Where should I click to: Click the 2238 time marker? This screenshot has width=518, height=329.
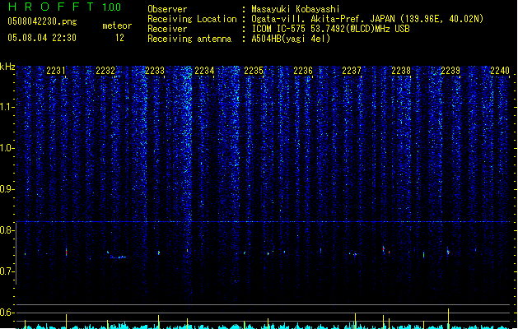401,70
